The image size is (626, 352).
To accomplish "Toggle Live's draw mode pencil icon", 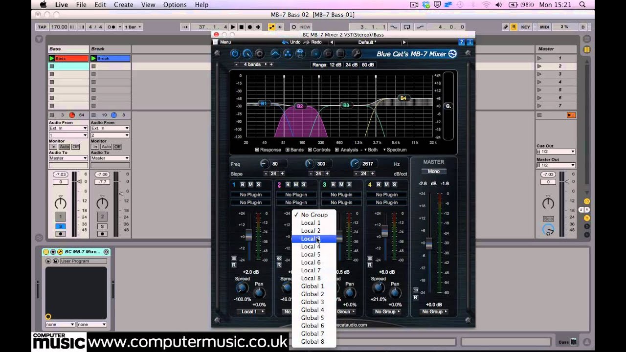I will pyautogui.click(x=506, y=27).
